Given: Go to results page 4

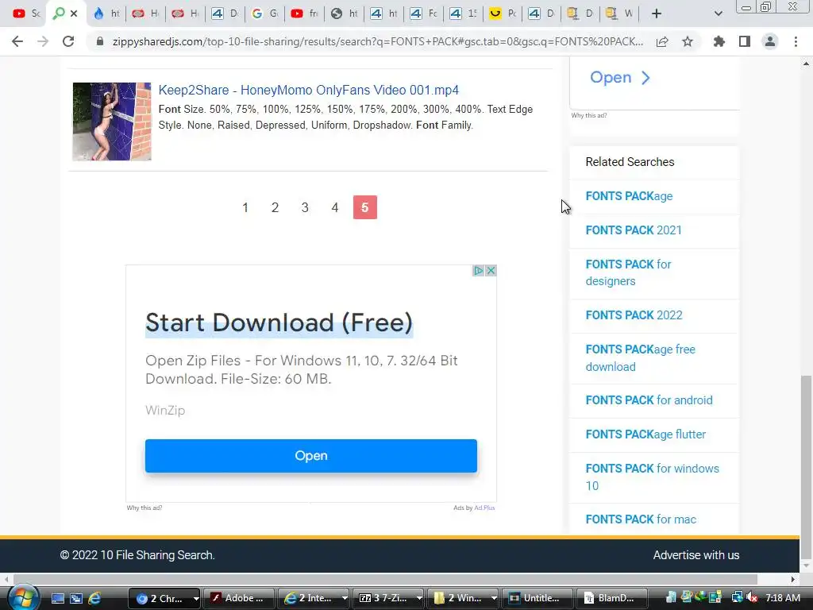Looking at the screenshot, I should click(335, 207).
